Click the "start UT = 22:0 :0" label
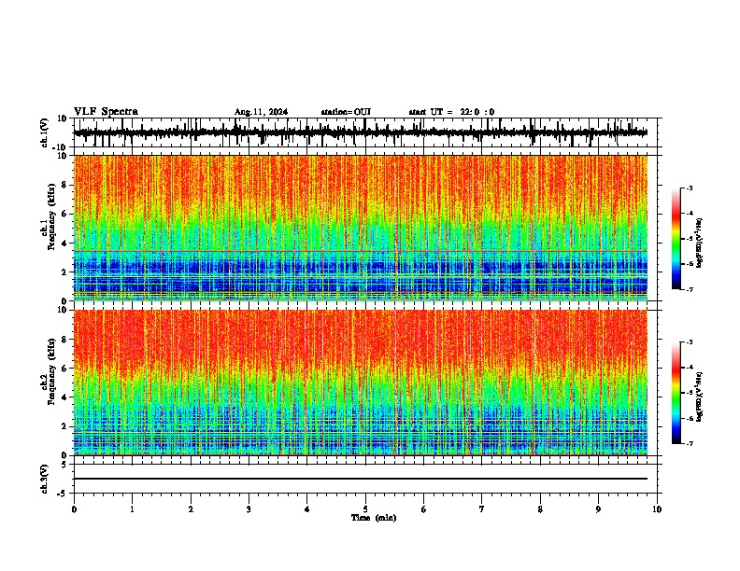Image resolution: width=740 pixels, height=571 pixels. click(451, 112)
